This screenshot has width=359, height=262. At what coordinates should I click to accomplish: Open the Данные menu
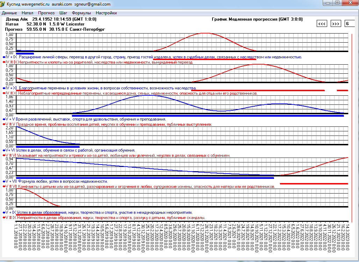click(9, 13)
